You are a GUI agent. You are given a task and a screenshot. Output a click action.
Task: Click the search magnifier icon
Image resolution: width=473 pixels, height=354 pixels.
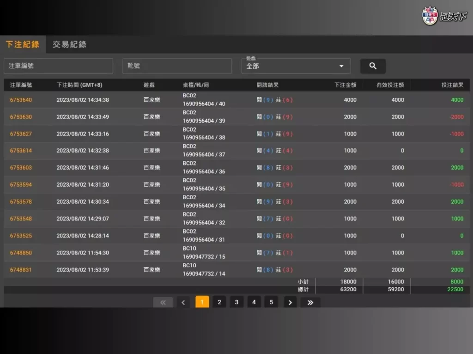[x=373, y=66]
